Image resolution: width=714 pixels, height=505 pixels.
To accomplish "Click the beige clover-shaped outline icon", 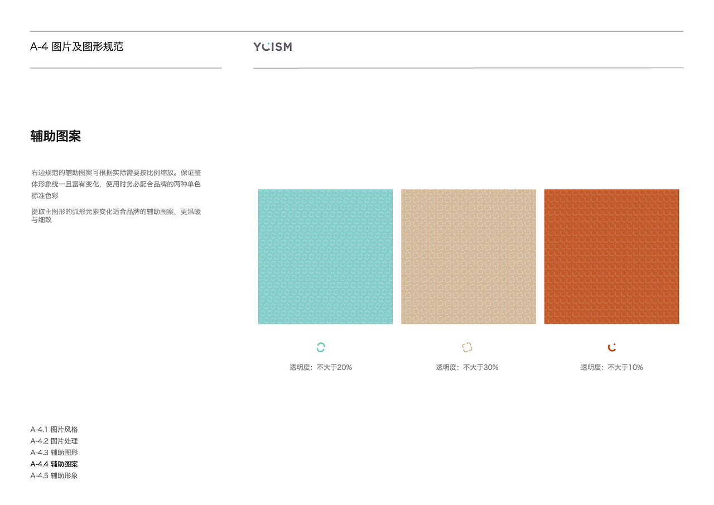I will [x=467, y=348].
